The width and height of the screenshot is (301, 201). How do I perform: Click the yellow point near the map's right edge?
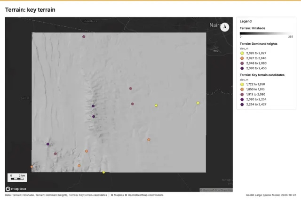pos(198,103)
